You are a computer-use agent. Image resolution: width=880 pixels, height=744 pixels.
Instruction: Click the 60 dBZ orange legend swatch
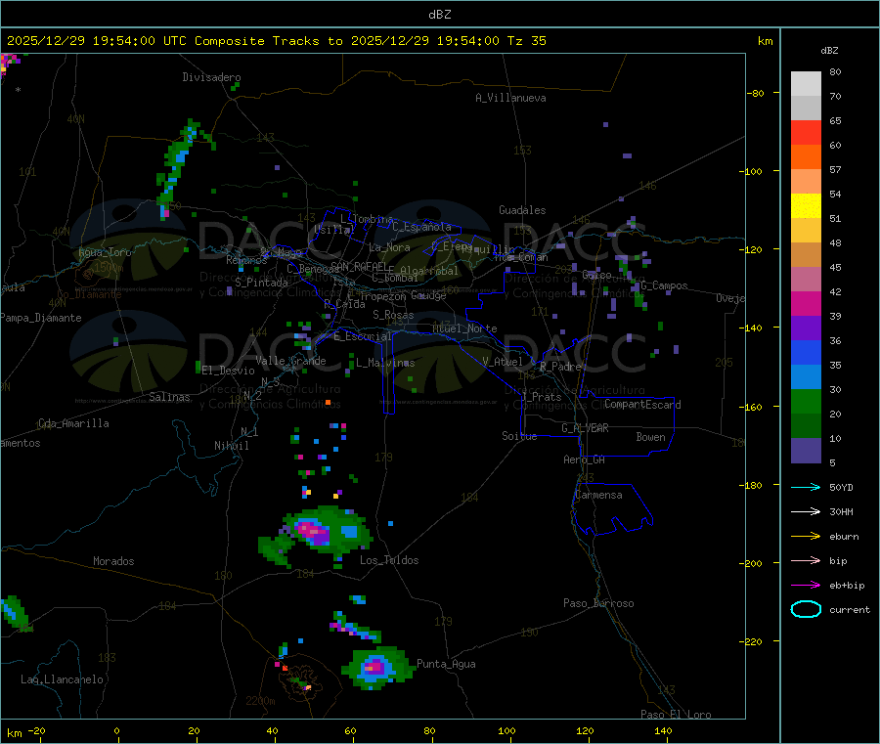806,157
